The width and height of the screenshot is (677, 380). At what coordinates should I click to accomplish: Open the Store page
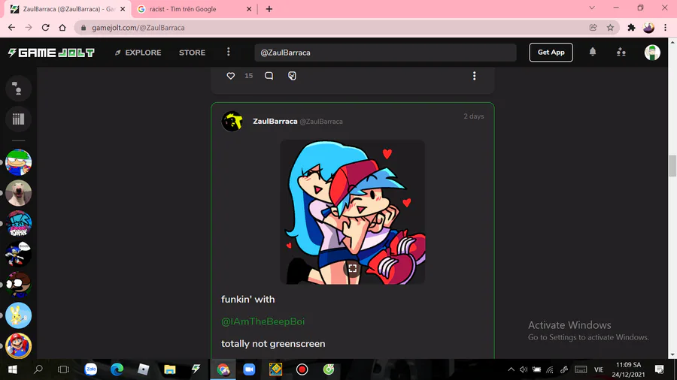[x=192, y=53]
